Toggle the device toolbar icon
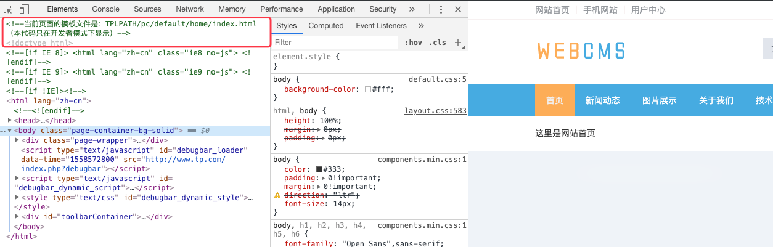 pyautogui.click(x=24, y=9)
